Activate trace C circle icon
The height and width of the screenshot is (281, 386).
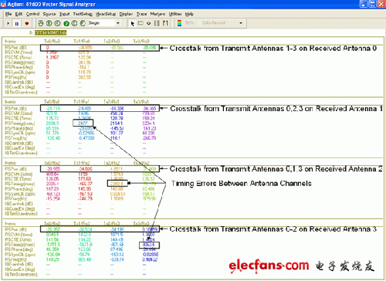click(58, 23)
